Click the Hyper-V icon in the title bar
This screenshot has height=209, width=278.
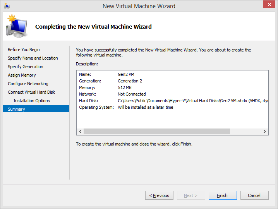tap(7, 6)
